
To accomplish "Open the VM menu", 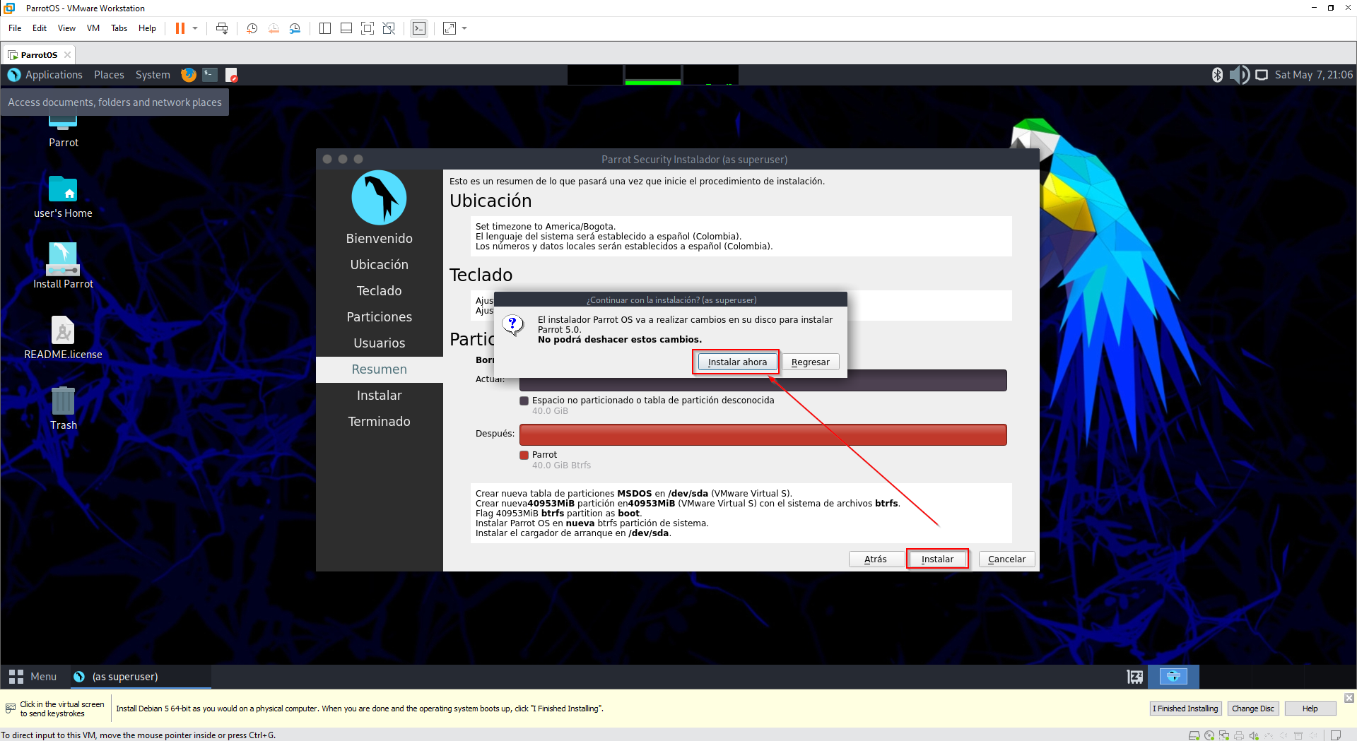I will (93, 28).
